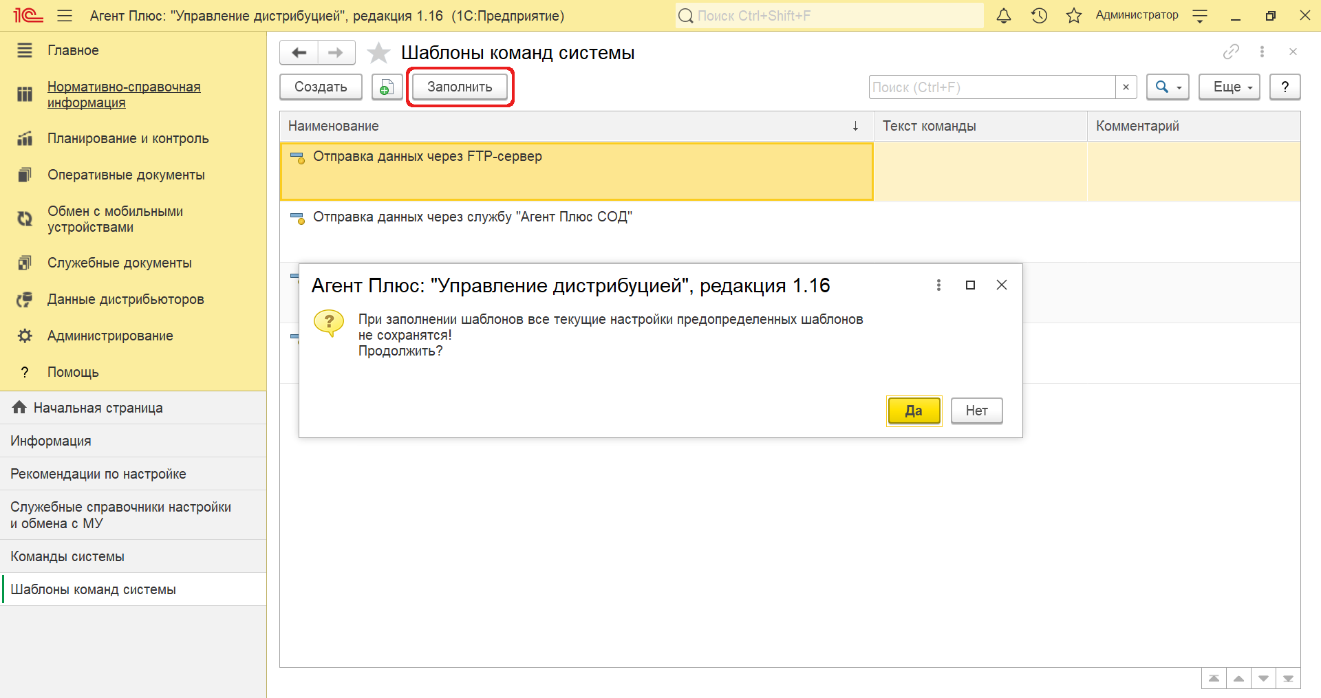1321x698 pixels.
Task: Close the Шаблоны команд системы form
Action: (x=1293, y=52)
